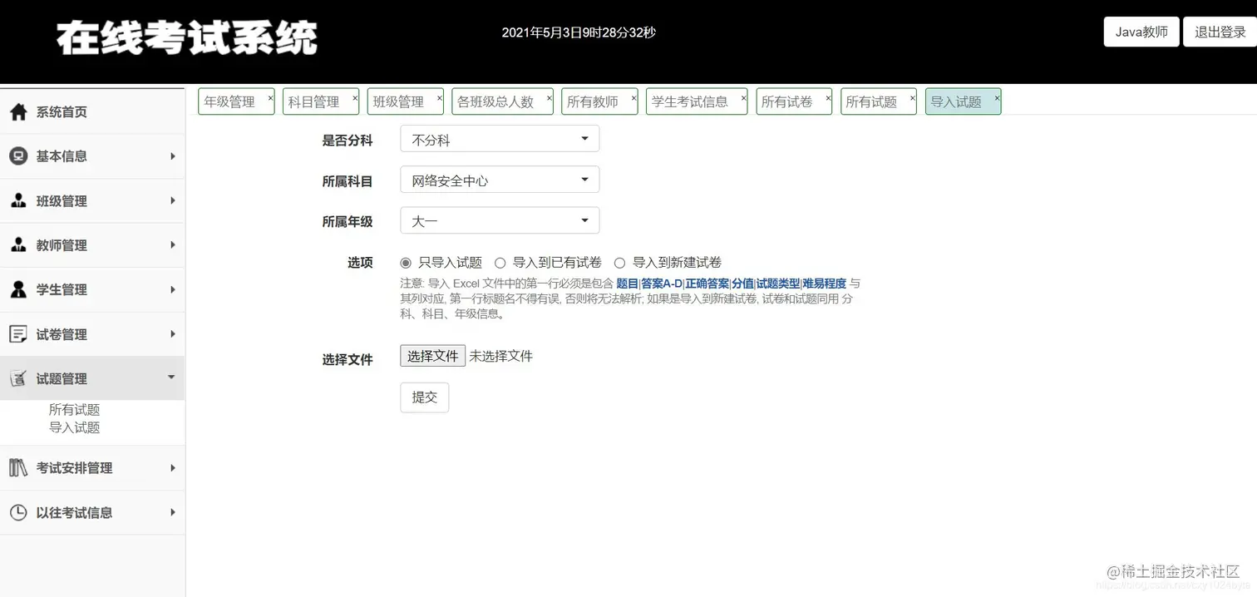Close the 导入试题 tab
The height and width of the screenshot is (597, 1257).
coord(997,97)
